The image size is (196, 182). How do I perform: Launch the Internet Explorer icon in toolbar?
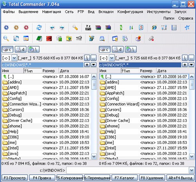tap(154, 27)
